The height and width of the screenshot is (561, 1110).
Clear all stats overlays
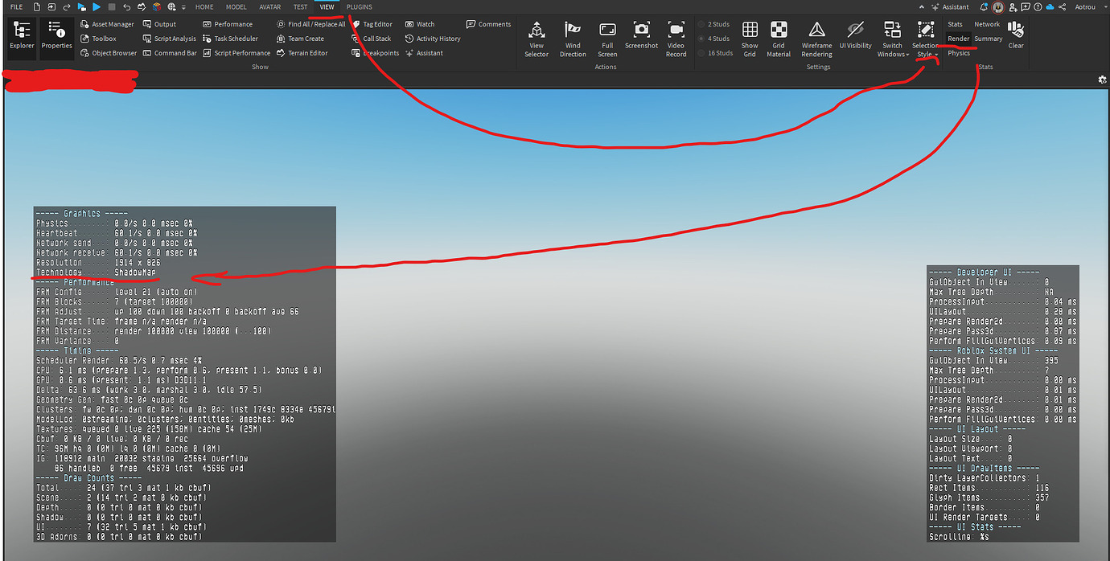1016,35
